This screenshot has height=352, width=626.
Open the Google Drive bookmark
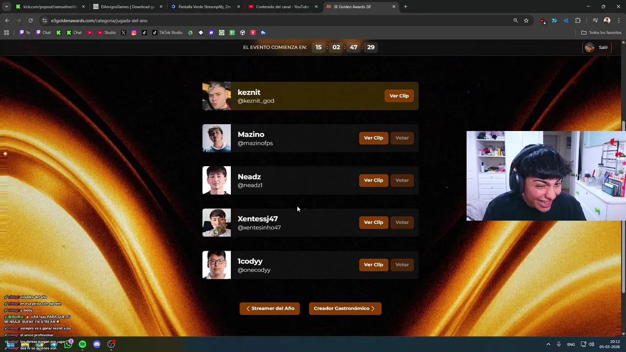point(190,33)
